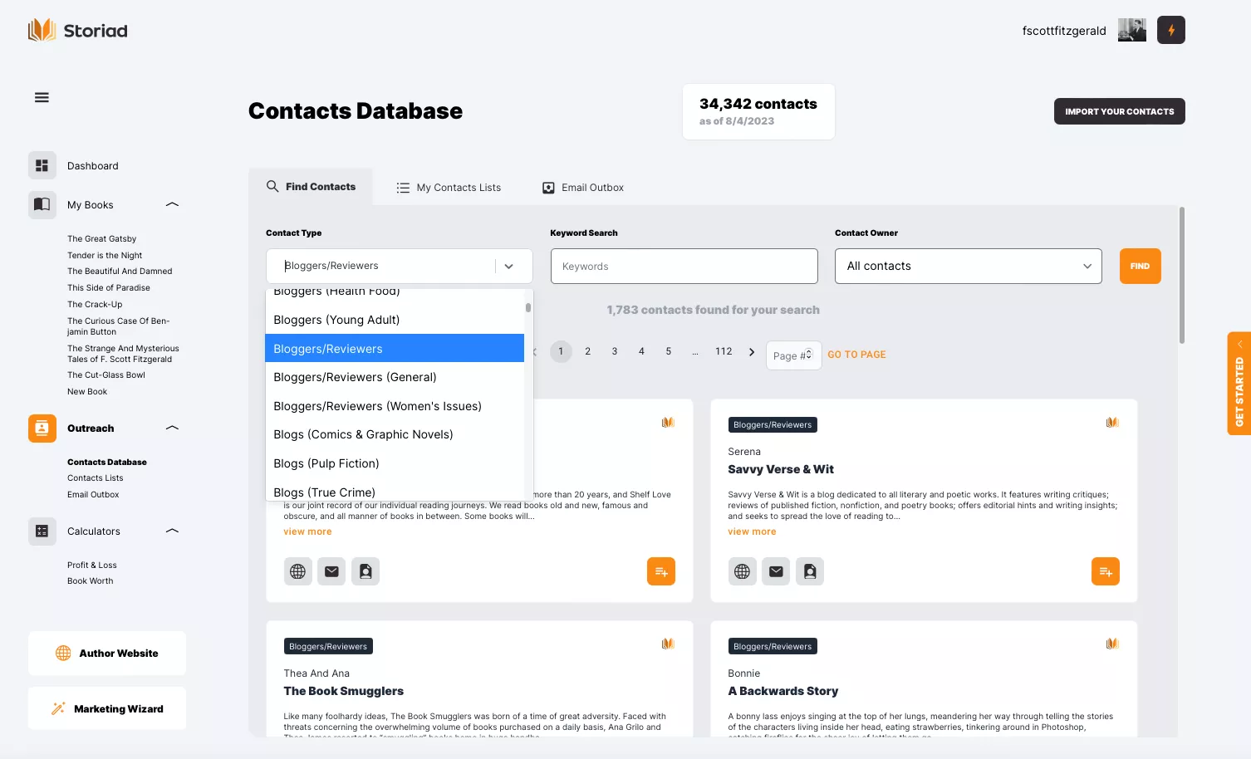This screenshot has height=759, width=1251.
Task: Add Savvy Verse & Wit to contacts list
Action: [1105, 571]
